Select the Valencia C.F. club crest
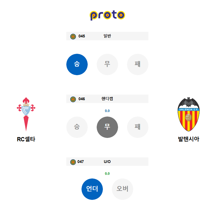 189,114
